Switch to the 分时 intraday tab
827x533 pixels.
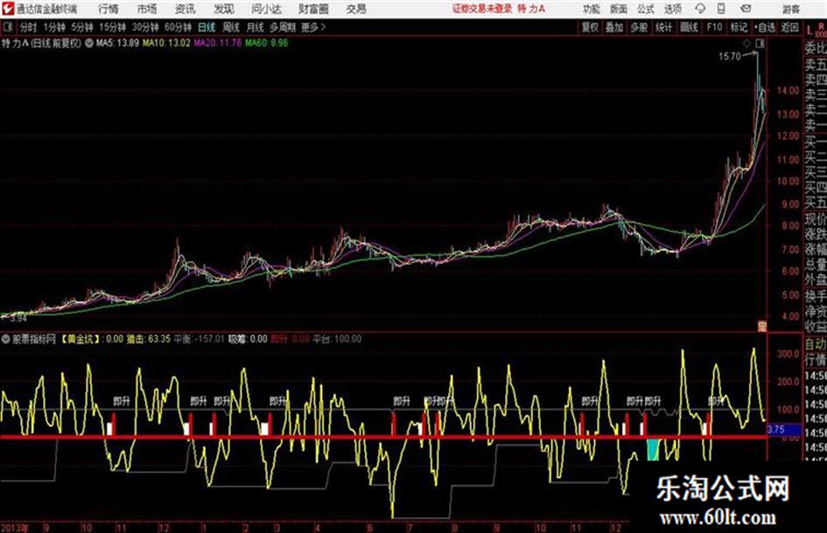point(28,27)
